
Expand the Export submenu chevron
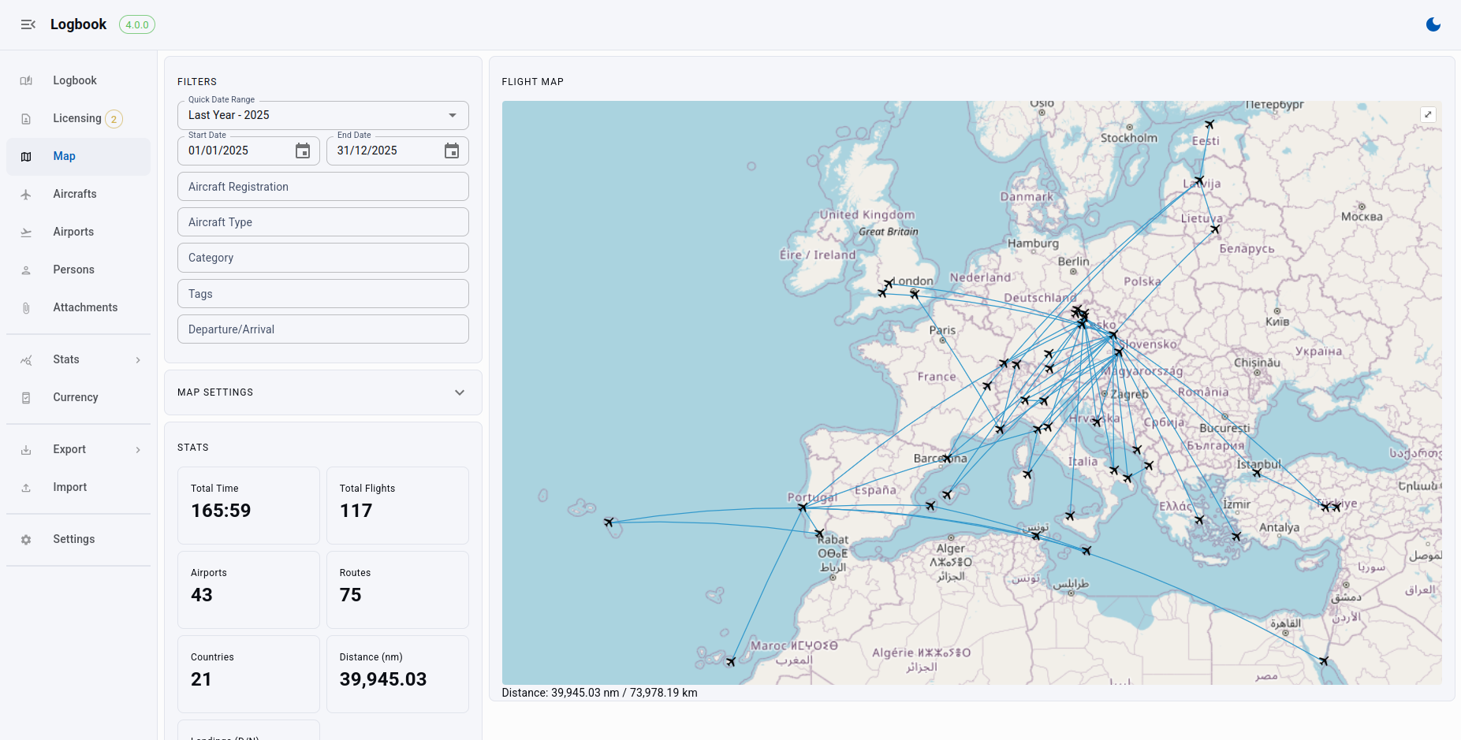[x=138, y=450]
